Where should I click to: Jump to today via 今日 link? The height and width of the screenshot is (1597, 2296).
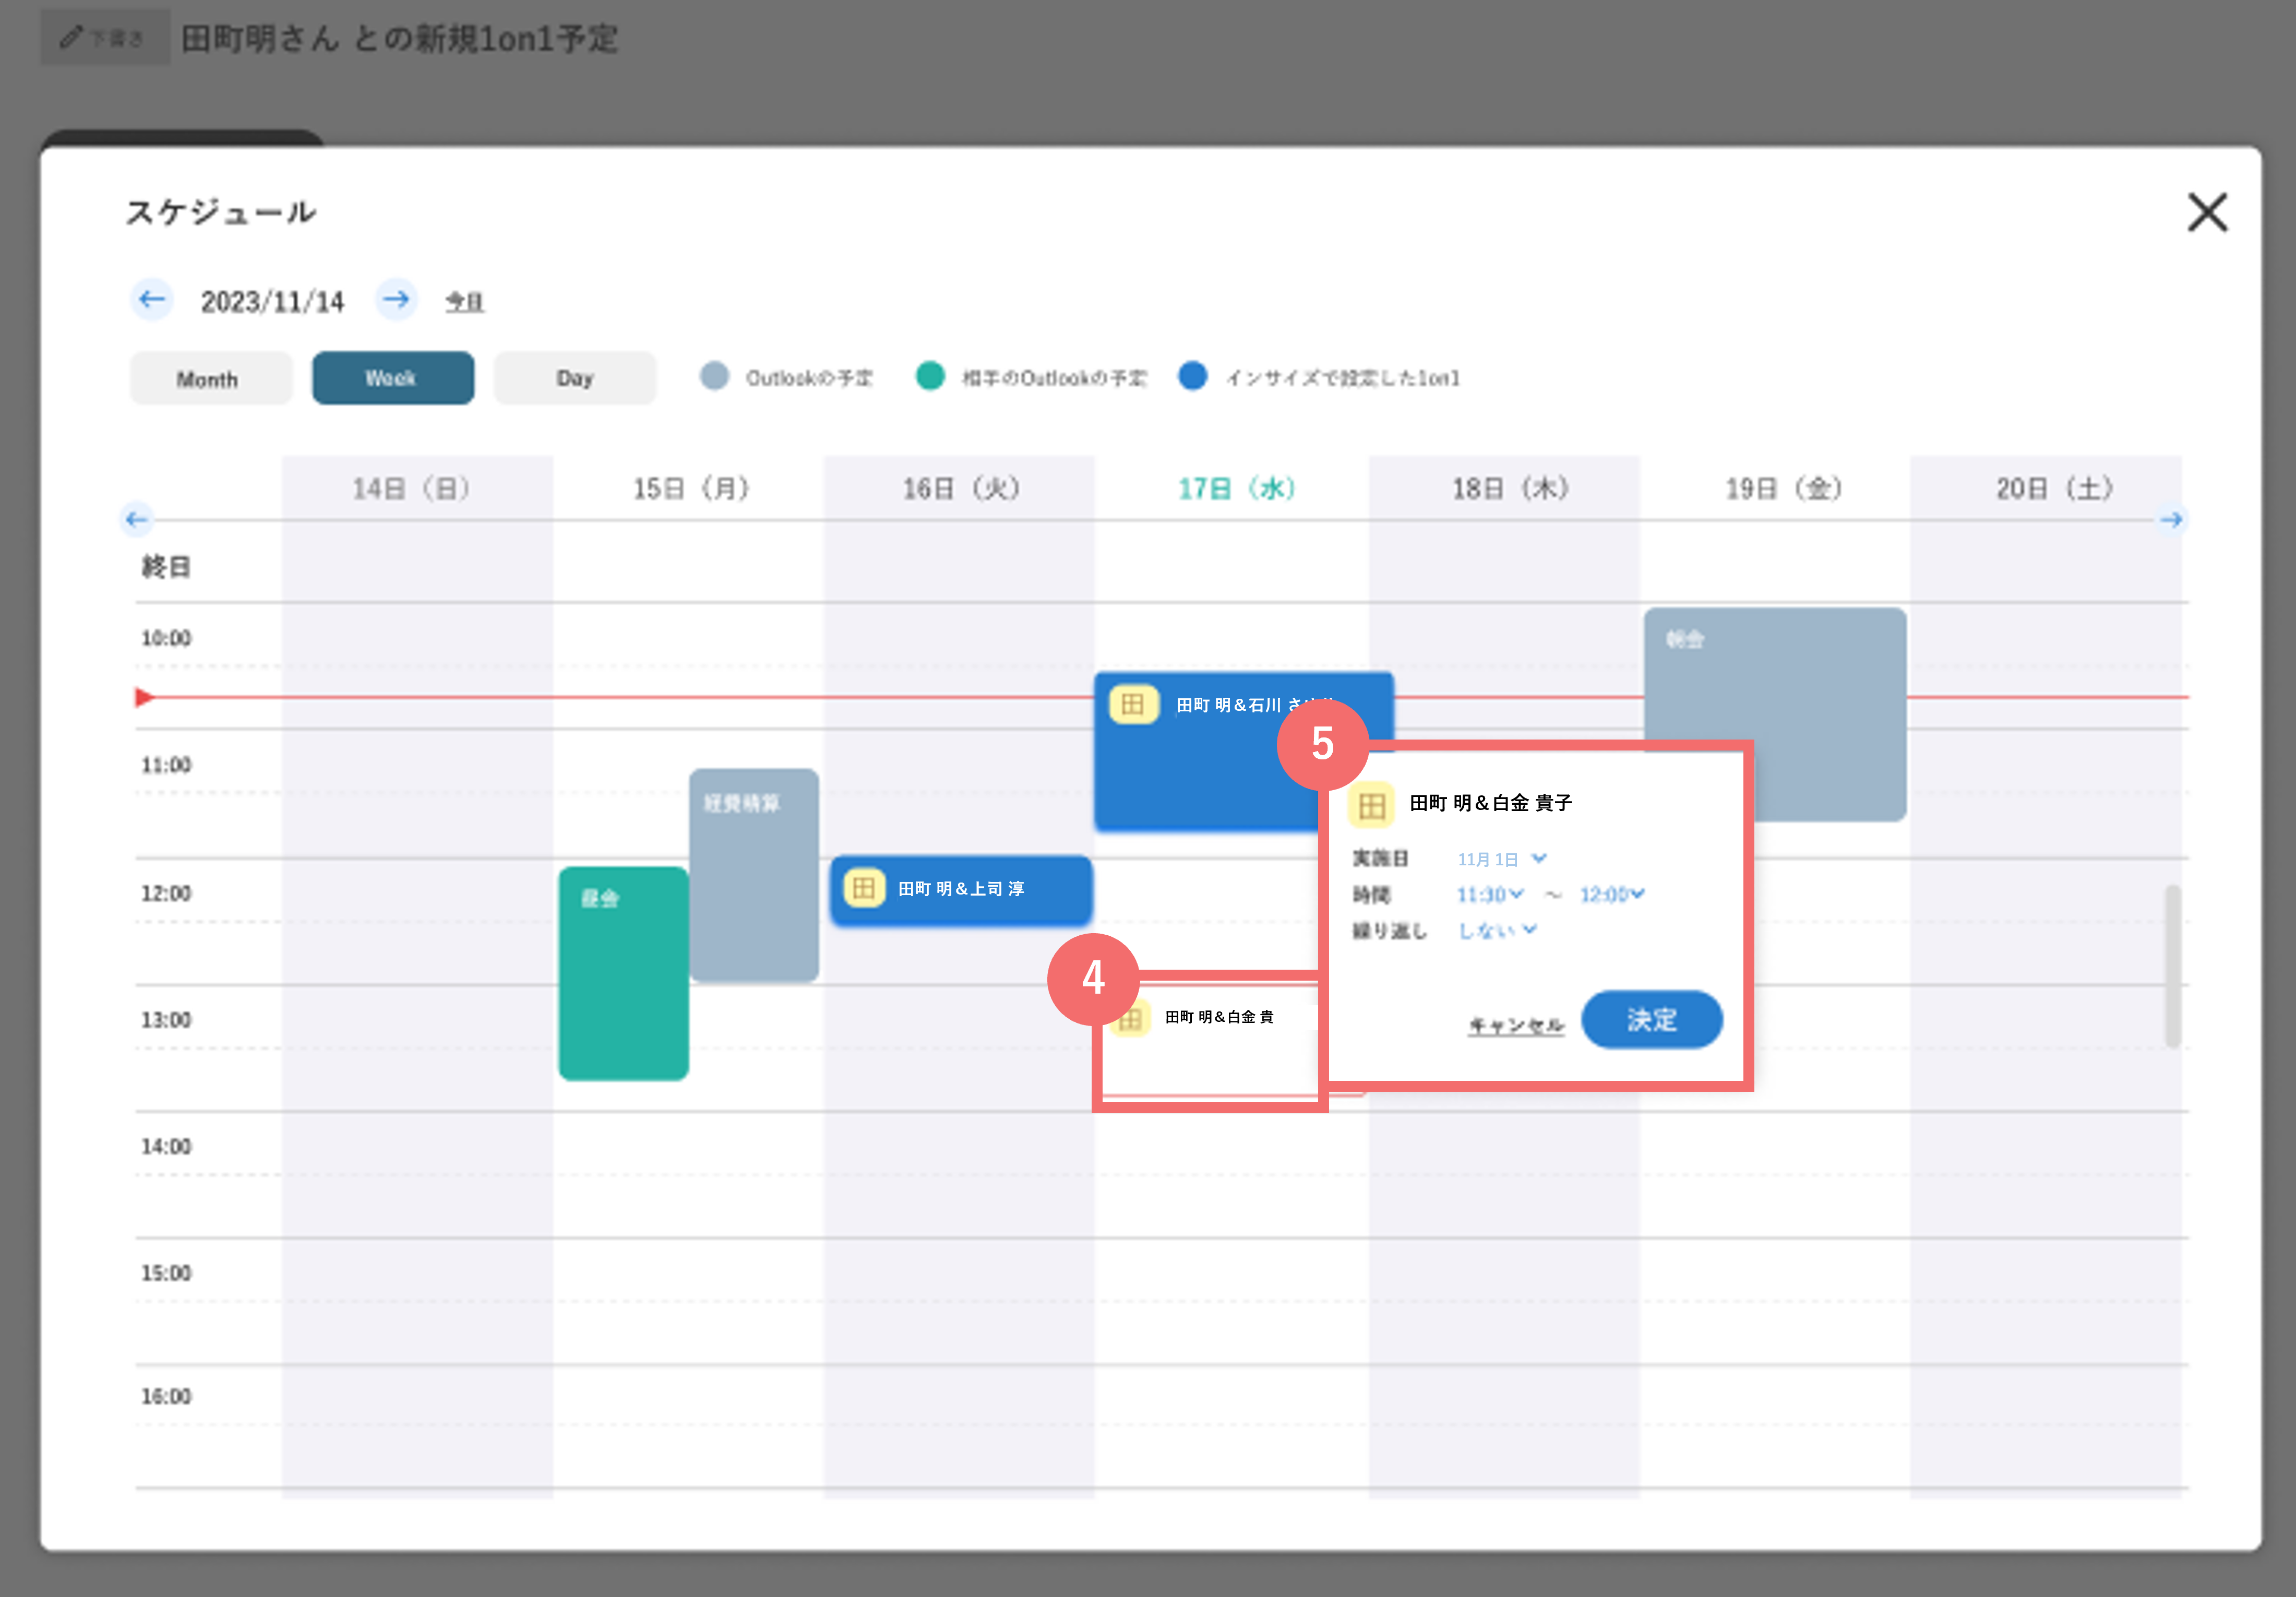pos(465,301)
